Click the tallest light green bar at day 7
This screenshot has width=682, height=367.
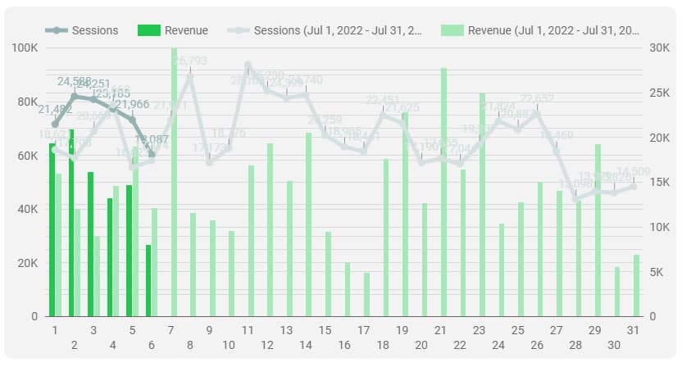click(174, 182)
